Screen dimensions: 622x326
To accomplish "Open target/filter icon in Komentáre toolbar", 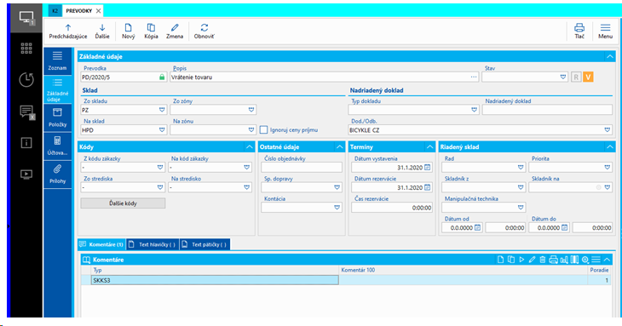I will 585,260.
